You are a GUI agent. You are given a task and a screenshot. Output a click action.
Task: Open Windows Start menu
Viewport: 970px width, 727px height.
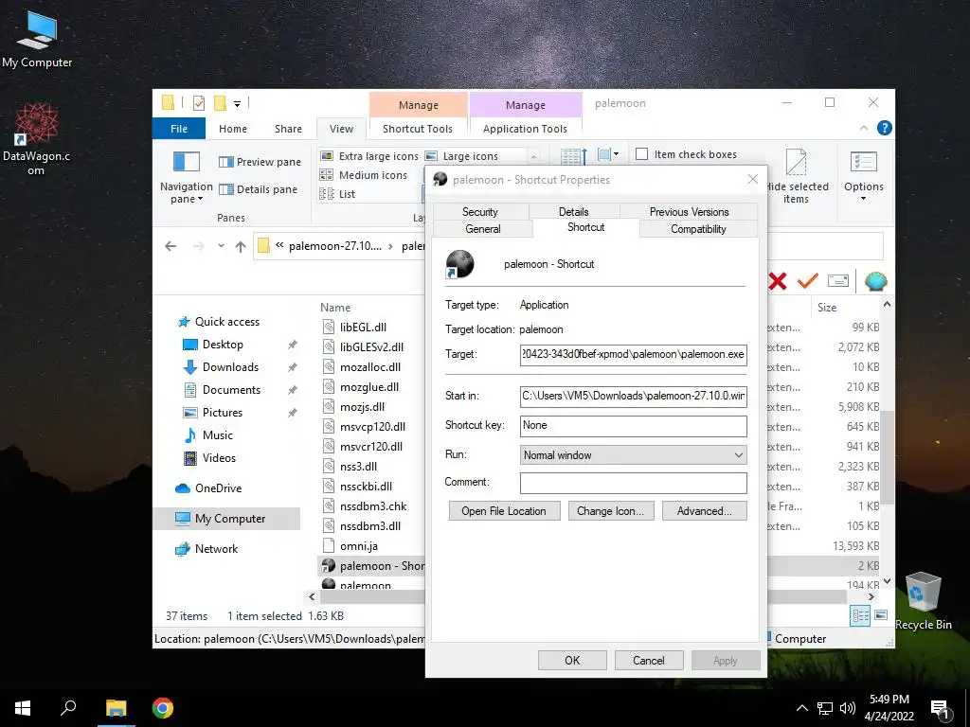point(23,708)
